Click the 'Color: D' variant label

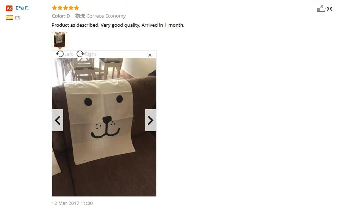(x=61, y=16)
